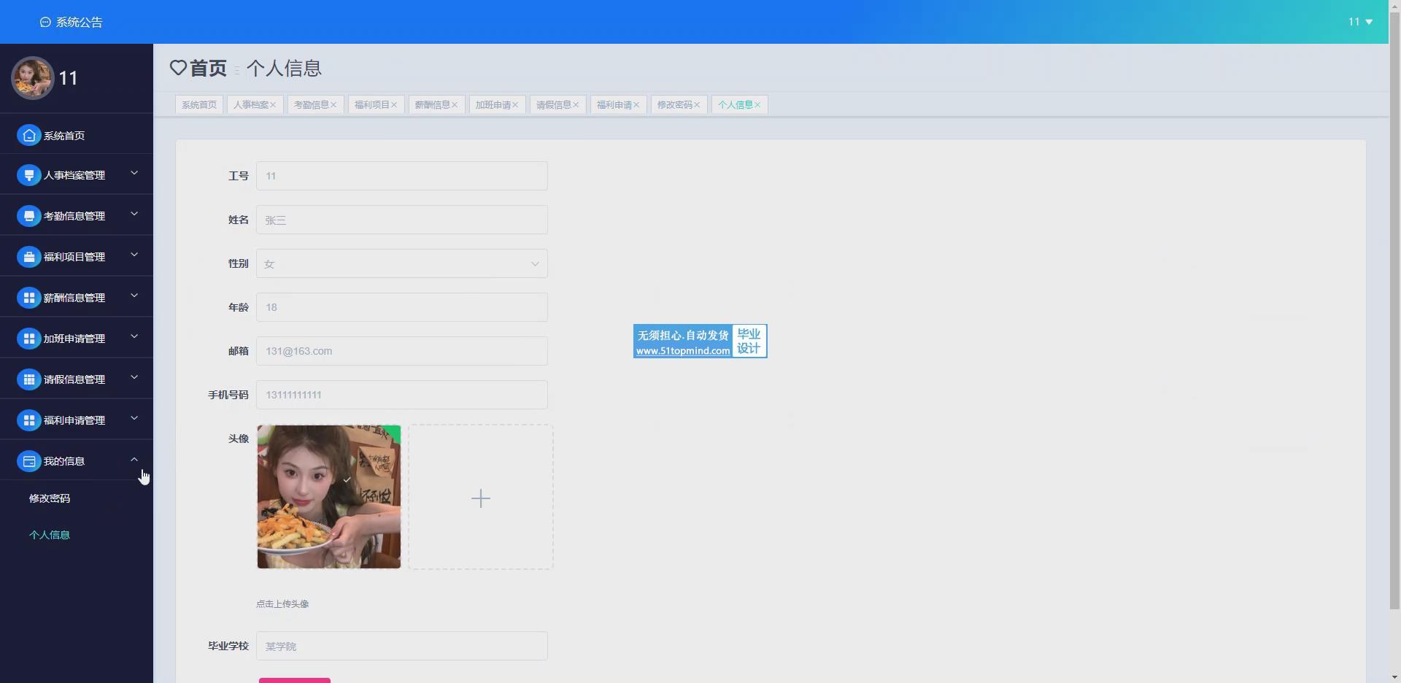Screen dimensions: 1401x683
Task: Click the 薪酬信息管理 grid icon
Action: [29, 298]
